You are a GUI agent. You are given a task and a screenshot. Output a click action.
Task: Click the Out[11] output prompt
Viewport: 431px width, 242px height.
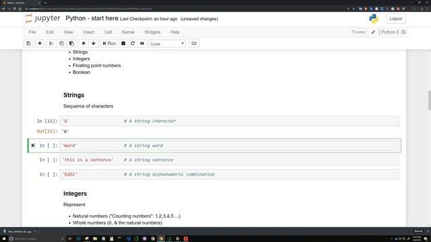coord(47,131)
